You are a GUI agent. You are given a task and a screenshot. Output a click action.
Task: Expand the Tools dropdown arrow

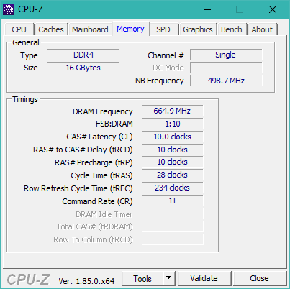pyautogui.click(x=169, y=279)
